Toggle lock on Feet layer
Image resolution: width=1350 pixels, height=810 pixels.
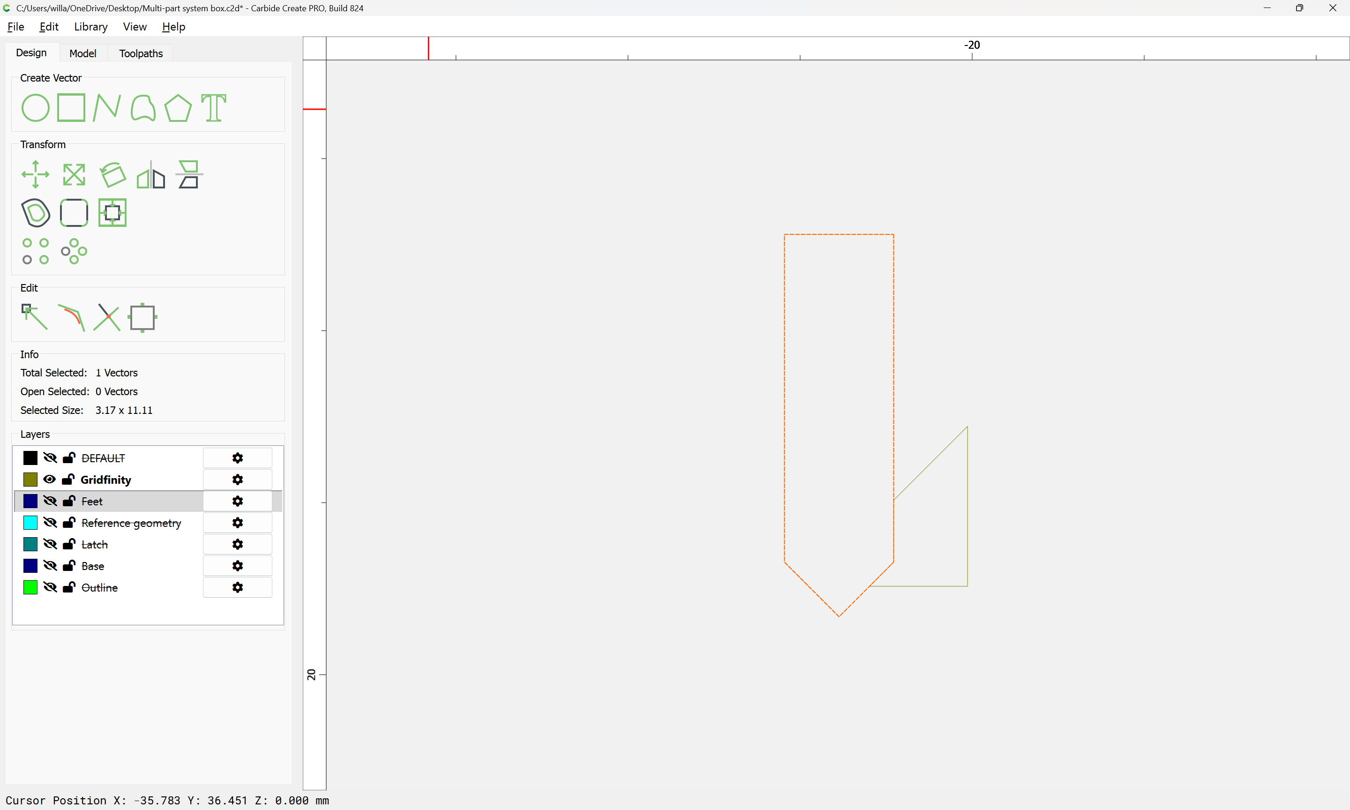click(x=69, y=501)
